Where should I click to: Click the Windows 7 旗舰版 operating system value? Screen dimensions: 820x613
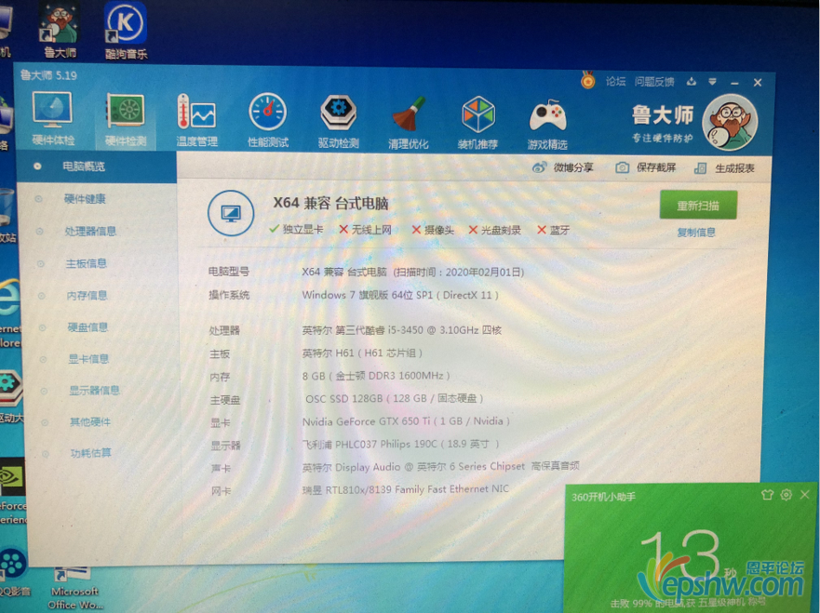click(x=400, y=295)
